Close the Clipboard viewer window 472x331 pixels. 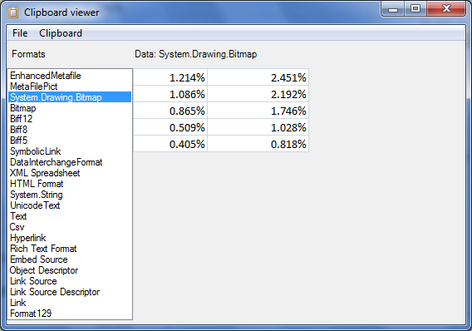click(x=446, y=9)
